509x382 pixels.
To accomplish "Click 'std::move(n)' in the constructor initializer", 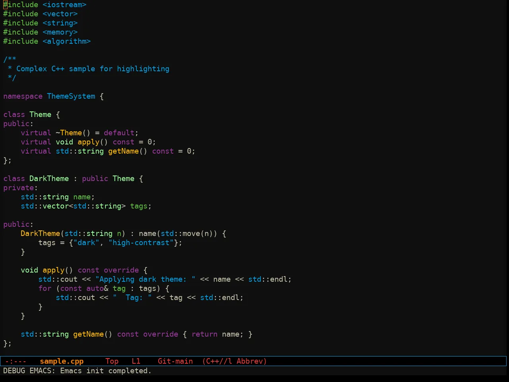I will 187,234.
